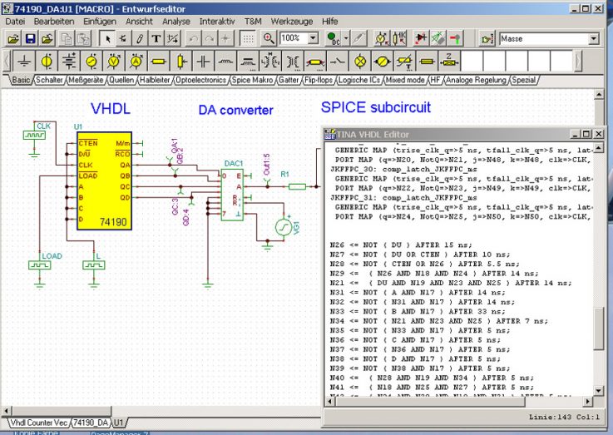This screenshot has height=435, width=613.
Task: Switch to the Spice Makro tab
Action: pyautogui.click(x=252, y=80)
